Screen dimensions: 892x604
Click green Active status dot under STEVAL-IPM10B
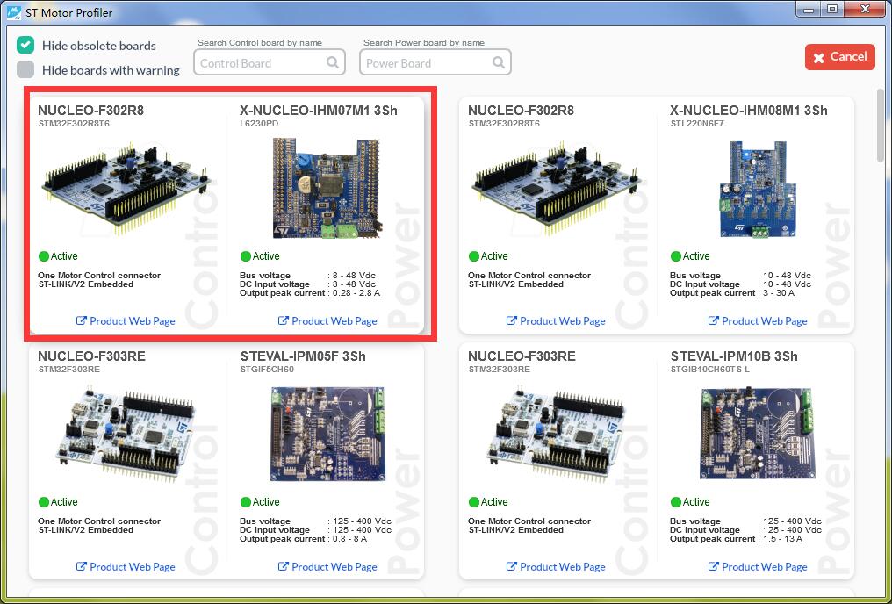[676, 502]
